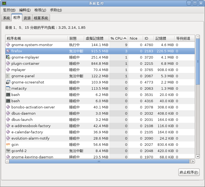The height and width of the screenshot is (187, 205).
Task: Click the firefox process row icon
Action: [8, 51]
